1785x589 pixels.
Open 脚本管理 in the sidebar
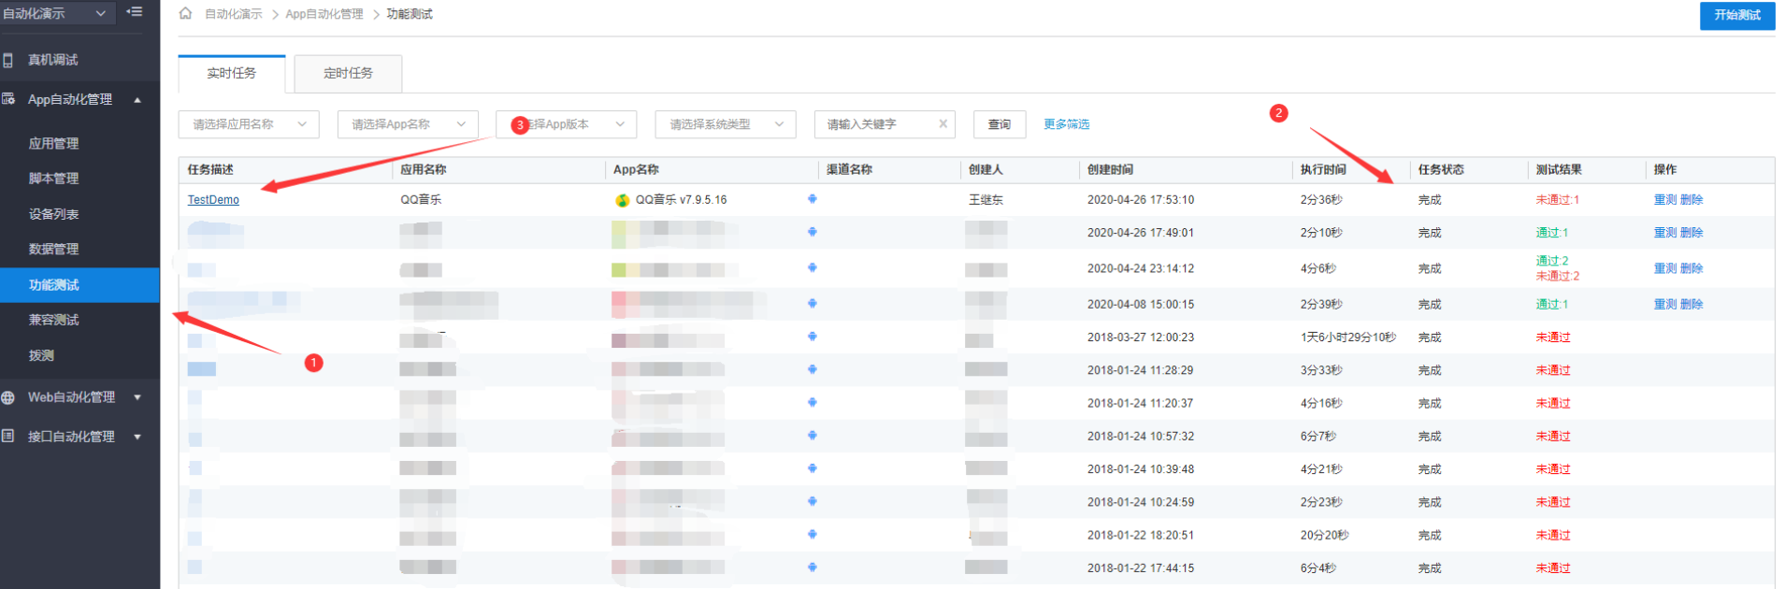tap(53, 179)
